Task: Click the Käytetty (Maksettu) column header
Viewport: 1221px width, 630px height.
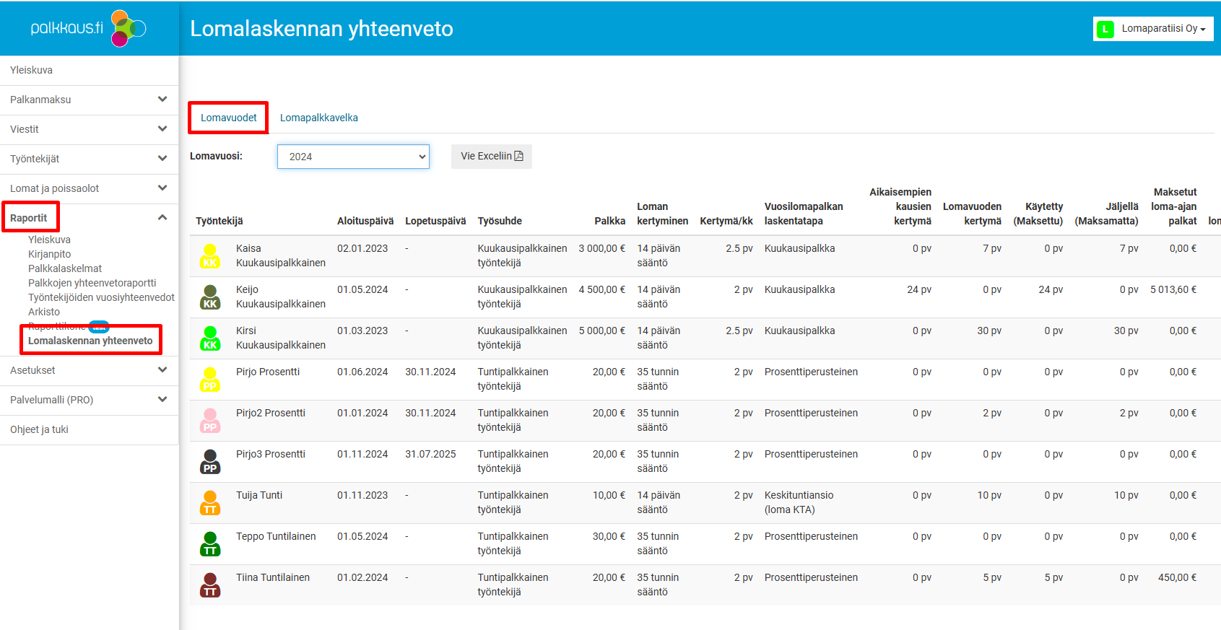Action: [1038, 214]
